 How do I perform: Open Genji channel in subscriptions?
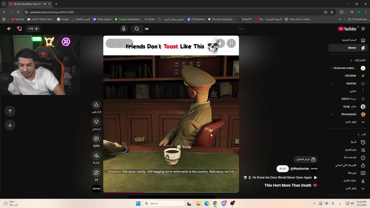(x=348, y=107)
